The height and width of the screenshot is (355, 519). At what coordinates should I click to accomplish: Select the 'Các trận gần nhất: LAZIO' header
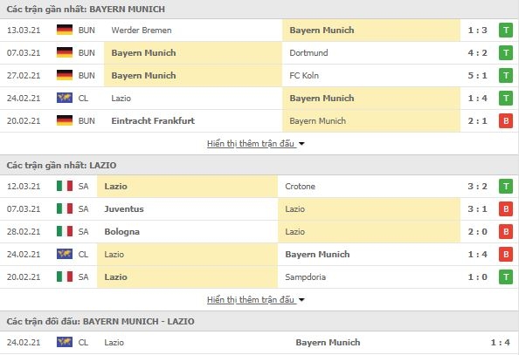pyautogui.click(x=61, y=165)
